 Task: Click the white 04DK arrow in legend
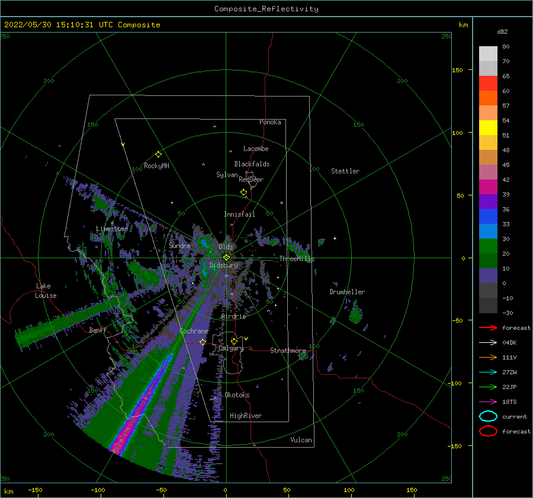(x=488, y=342)
